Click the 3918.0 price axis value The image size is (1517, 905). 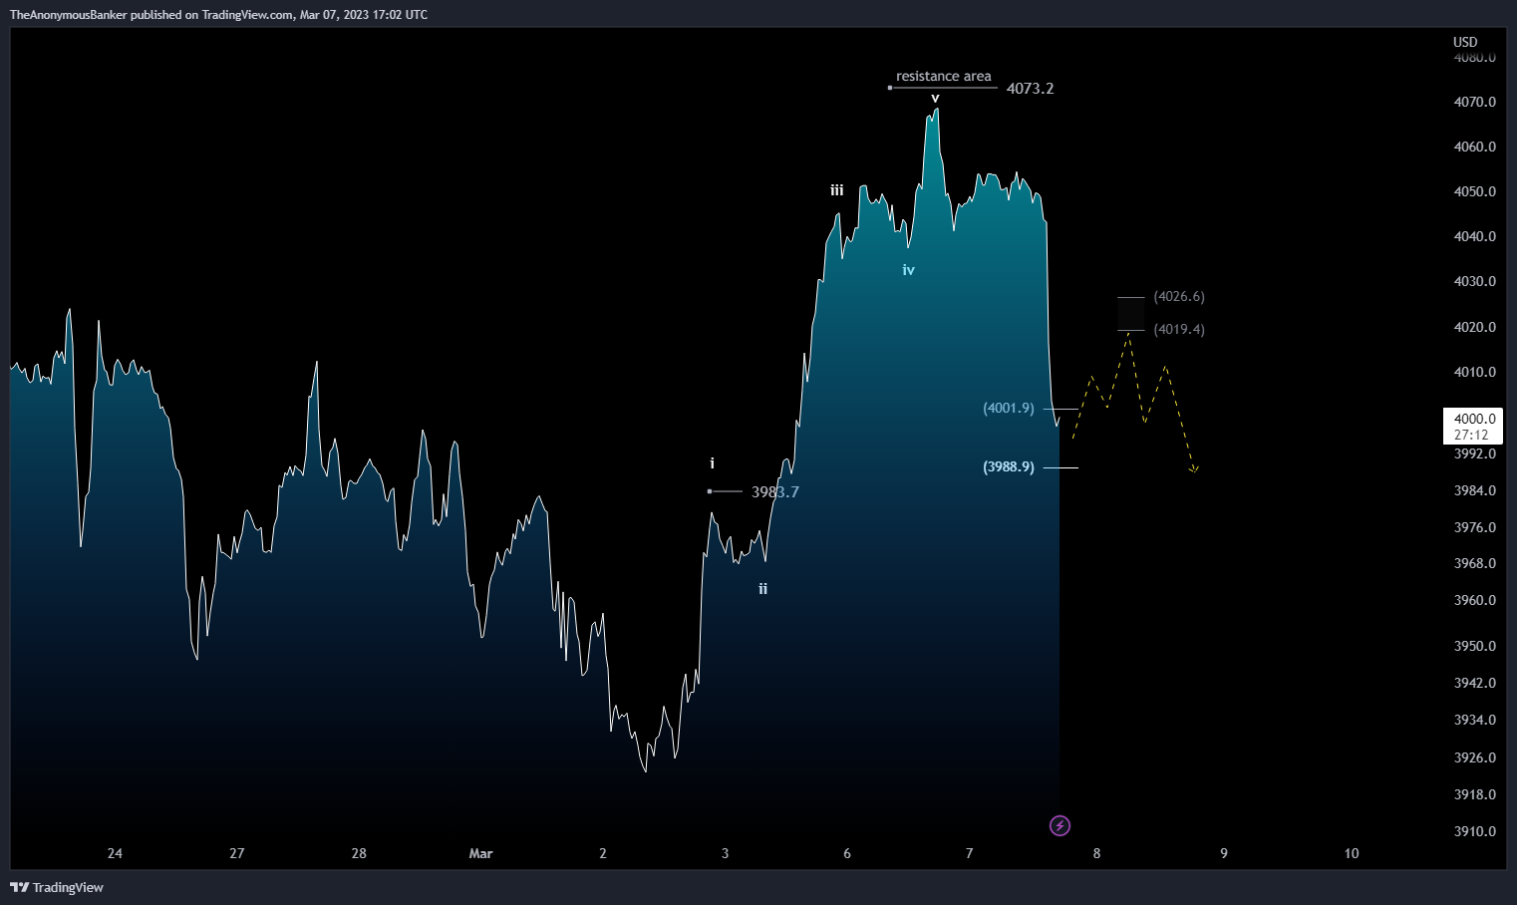(x=1475, y=794)
